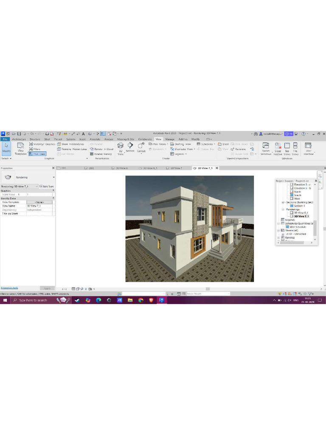Open Properties help link

(x=9, y=288)
